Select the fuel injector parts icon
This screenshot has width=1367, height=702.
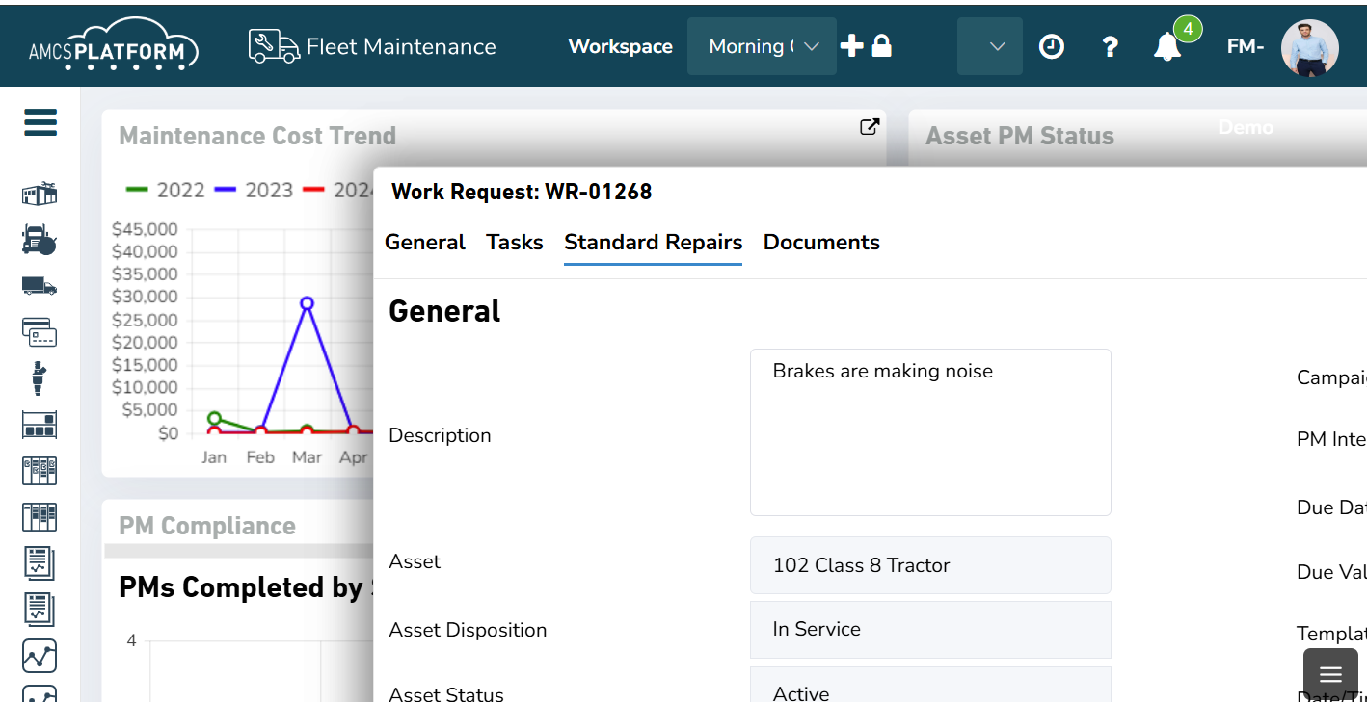(x=39, y=378)
